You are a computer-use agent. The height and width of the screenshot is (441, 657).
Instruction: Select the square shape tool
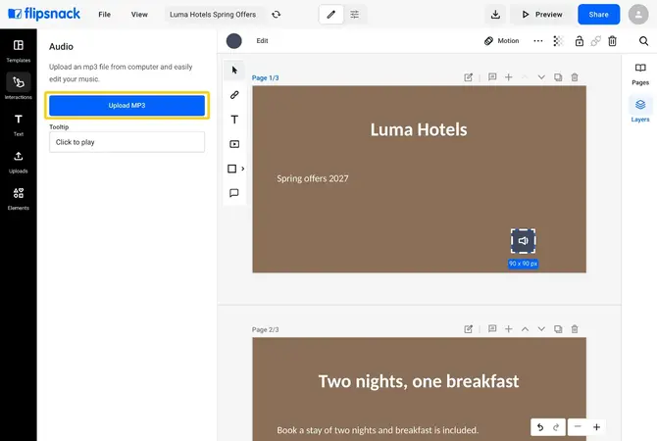pos(231,169)
